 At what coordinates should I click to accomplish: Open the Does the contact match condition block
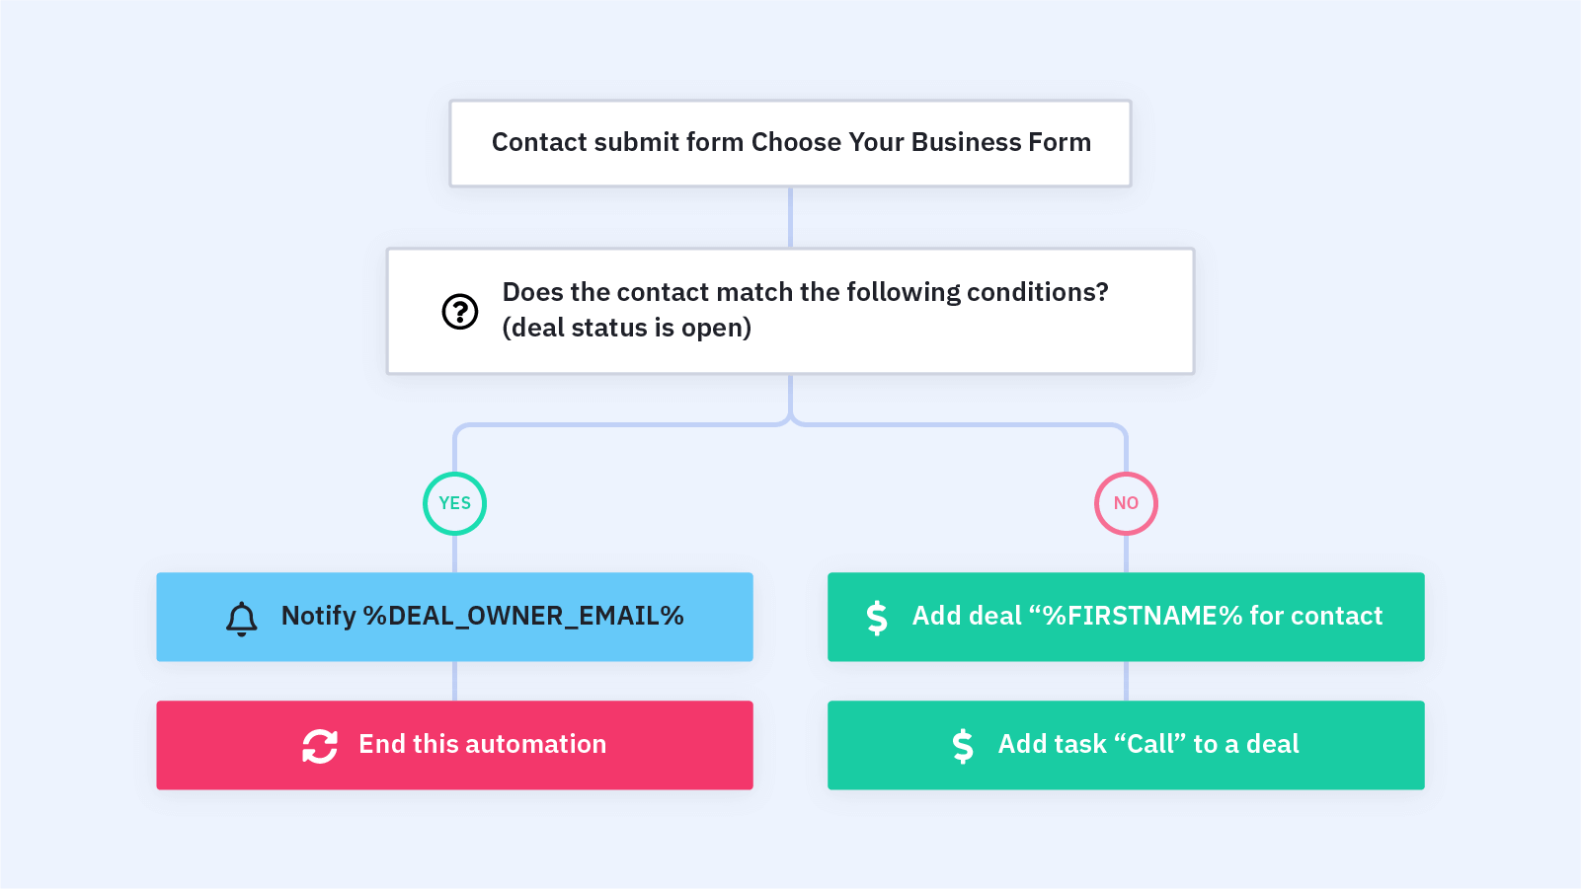click(790, 311)
